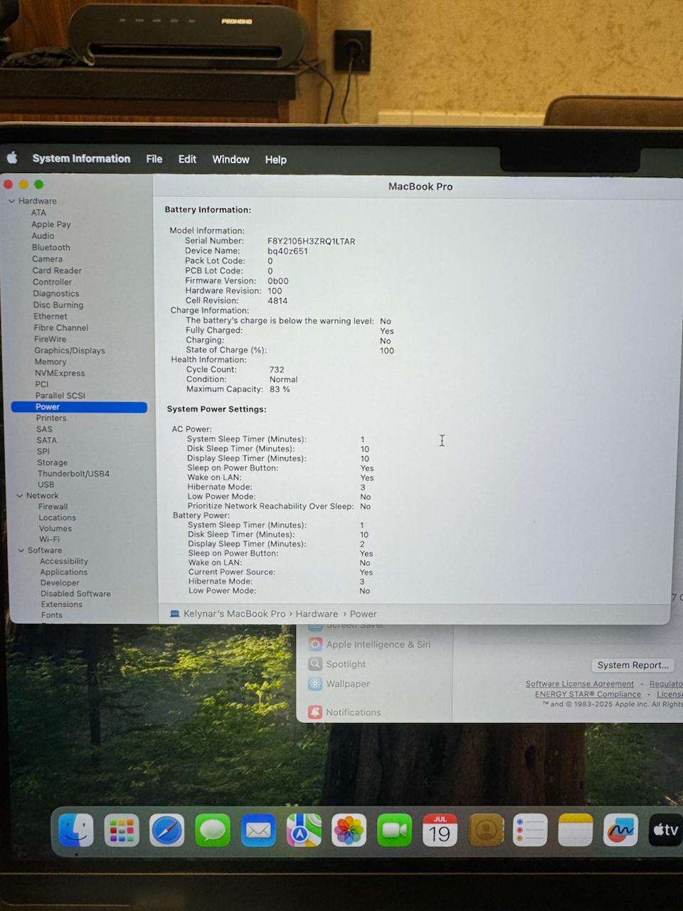Select Disabled Software in sidebar
Image resolution: width=683 pixels, height=911 pixels.
coord(75,594)
